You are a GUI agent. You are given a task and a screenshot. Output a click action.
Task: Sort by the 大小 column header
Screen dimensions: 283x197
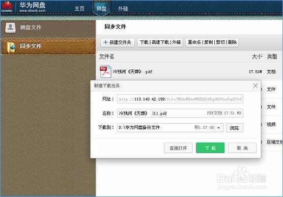tap(257, 57)
